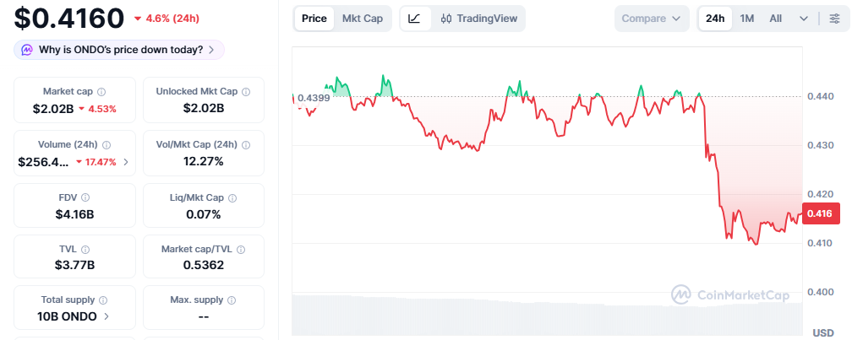The height and width of the screenshot is (340, 863).
Task: Click the info icon beside Market cap
Action: pyautogui.click(x=101, y=92)
